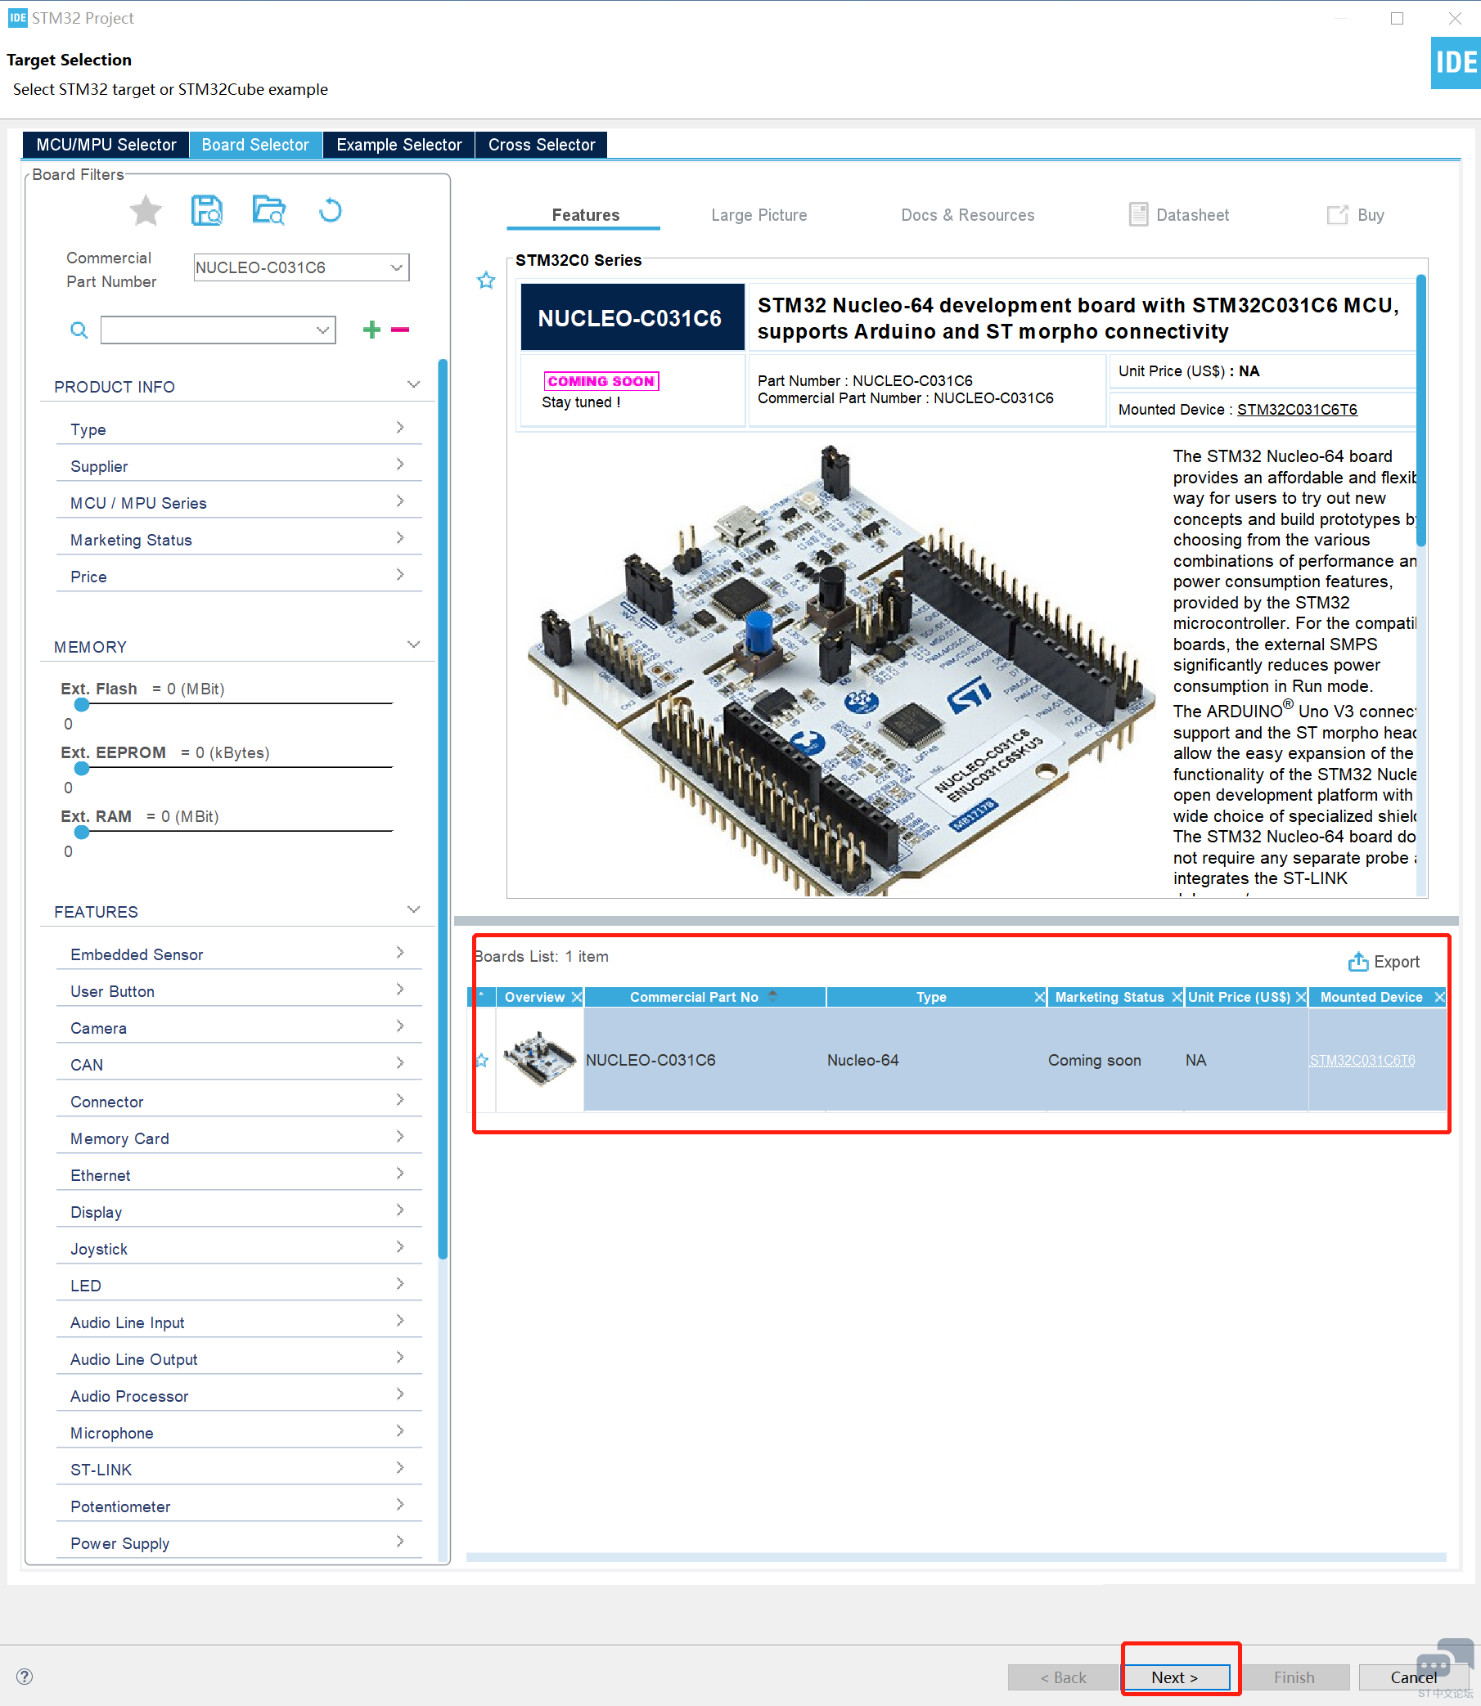Image resolution: width=1481 pixels, height=1706 pixels.
Task: Adjust the Ext. RAM slider handle
Action: (x=82, y=831)
